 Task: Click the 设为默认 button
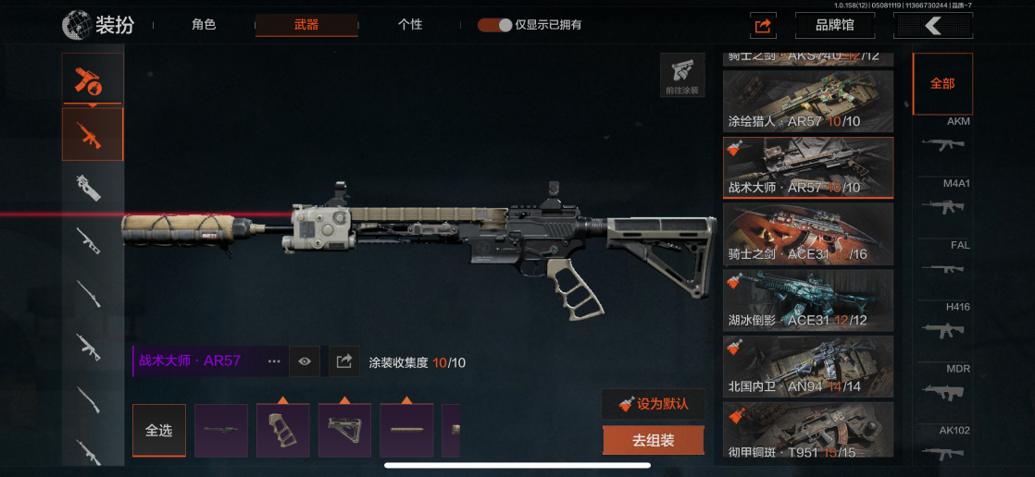pos(654,404)
